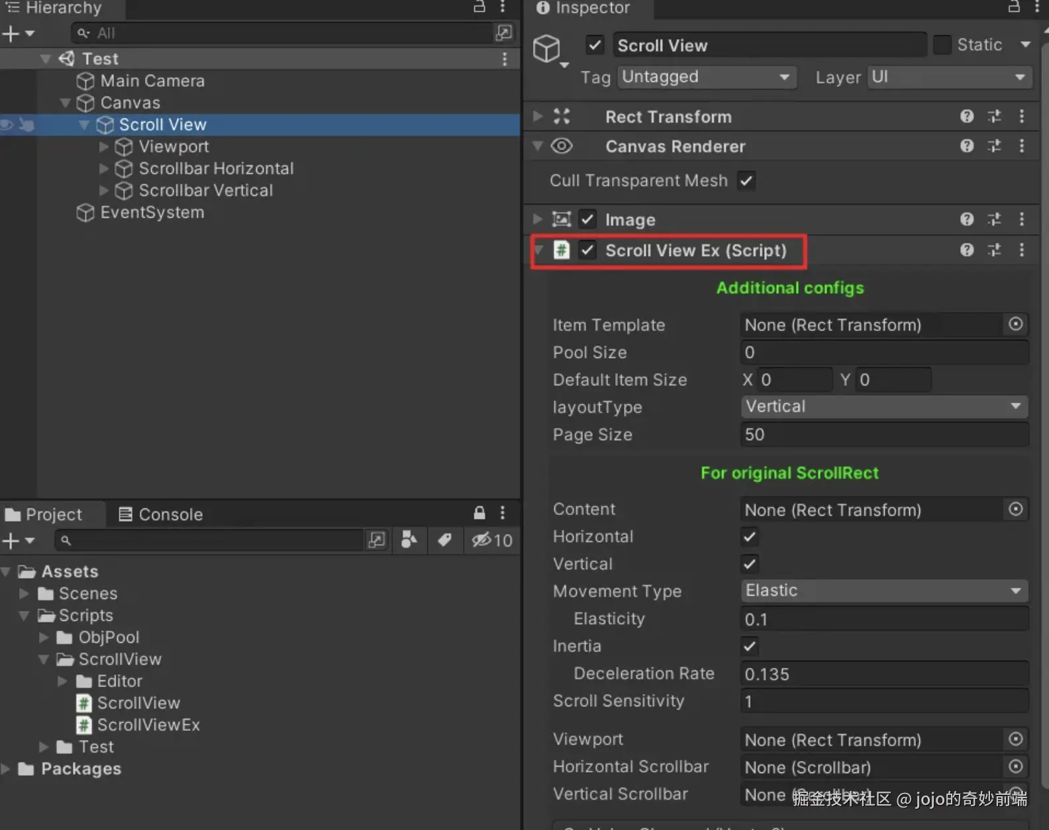Uncheck the Horizontal scrolling checkbox
The width and height of the screenshot is (1049, 830).
click(750, 537)
